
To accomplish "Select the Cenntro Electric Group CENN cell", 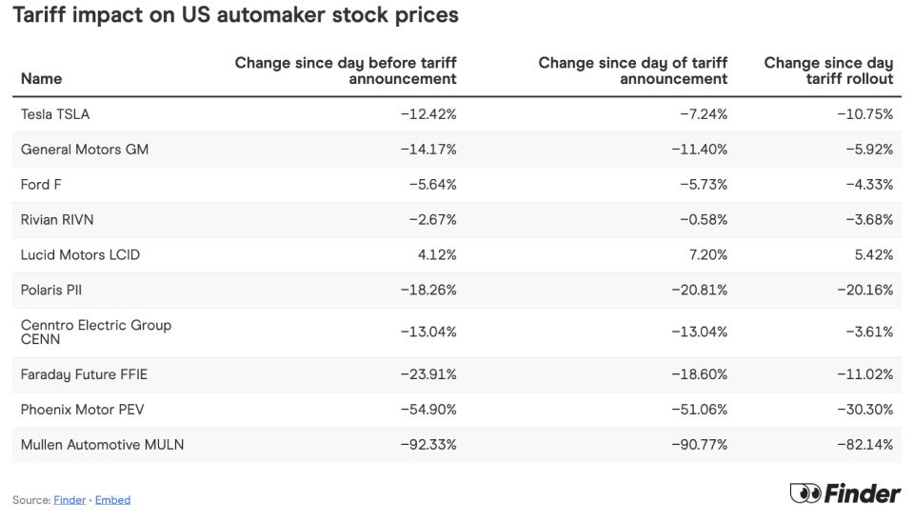I will coord(95,332).
